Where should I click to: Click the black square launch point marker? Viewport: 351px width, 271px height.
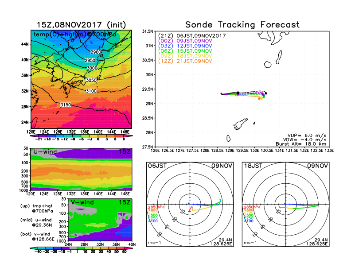(238, 93)
